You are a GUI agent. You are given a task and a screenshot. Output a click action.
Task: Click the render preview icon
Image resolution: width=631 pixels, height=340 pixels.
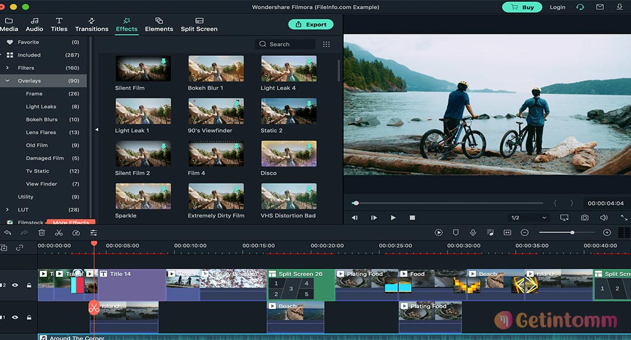[x=439, y=232]
